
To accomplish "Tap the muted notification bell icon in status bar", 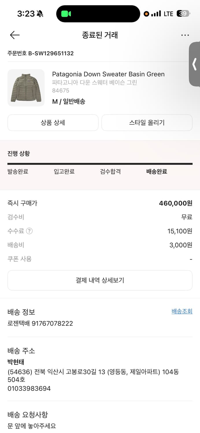I will click(x=40, y=13).
